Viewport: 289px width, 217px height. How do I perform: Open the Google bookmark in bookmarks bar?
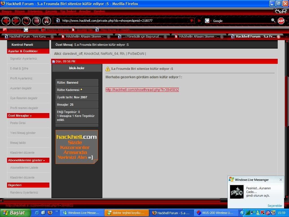(x=32, y=30)
